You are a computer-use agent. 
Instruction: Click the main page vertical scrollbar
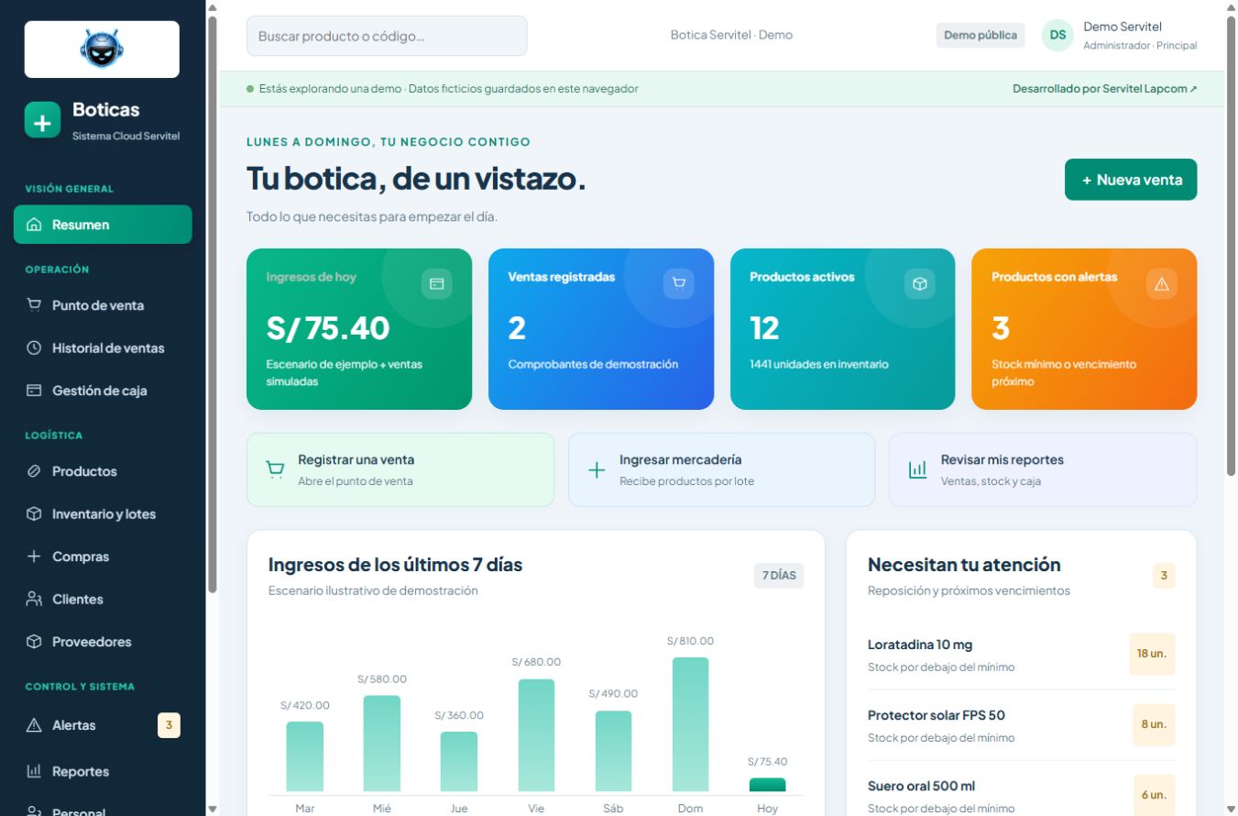click(x=1231, y=248)
